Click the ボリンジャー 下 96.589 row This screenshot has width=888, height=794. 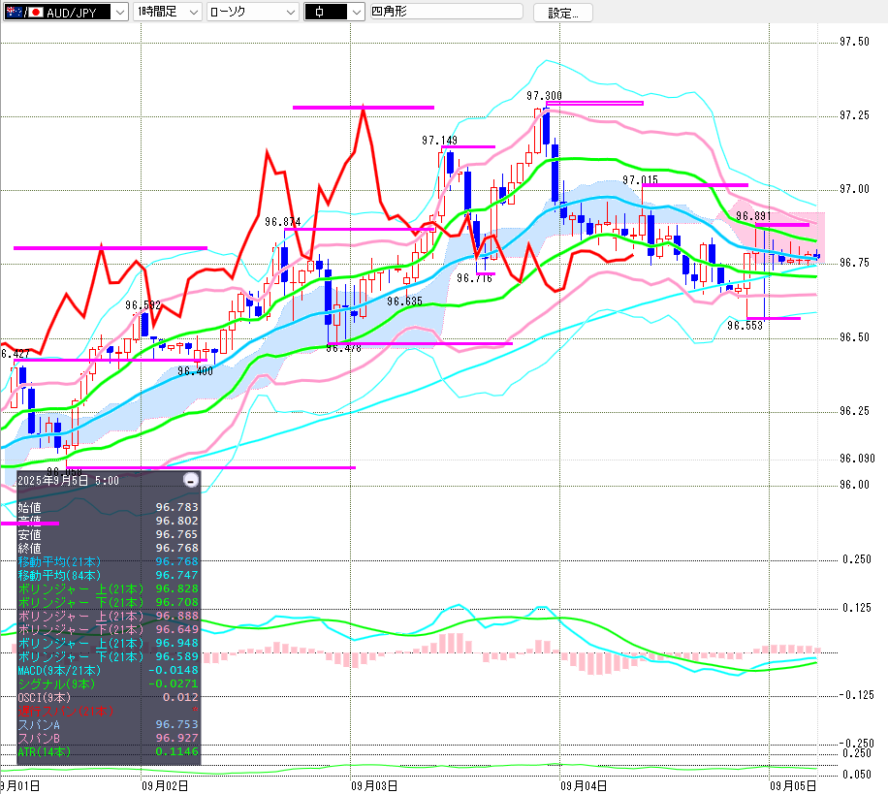(x=109, y=657)
